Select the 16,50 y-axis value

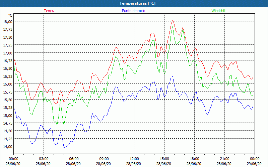[x=8, y=68]
